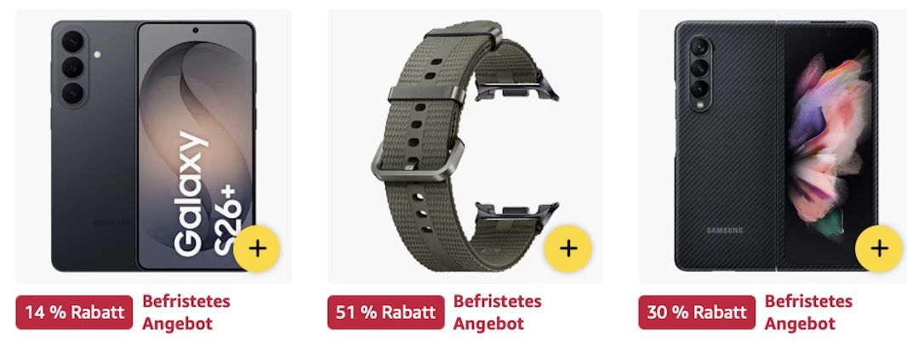Image resolution: width=907 pixels, height=340 pixels.
Task: Open Befristetes Angebot link under Galaxy S26+
Action: point(185,312)
